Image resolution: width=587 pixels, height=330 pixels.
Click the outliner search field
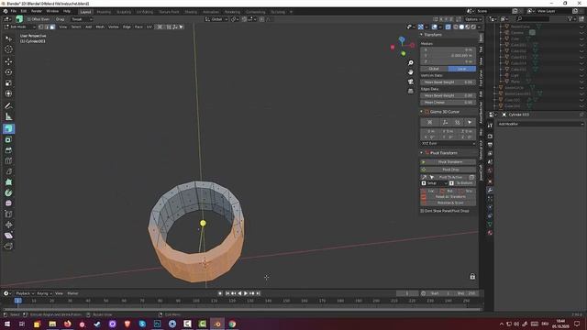point(534,18)
